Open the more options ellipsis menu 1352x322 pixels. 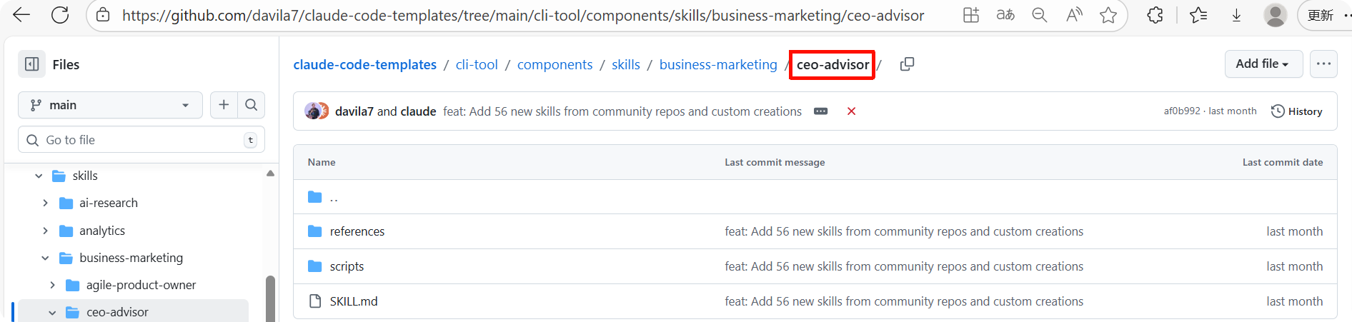click(1323, 64)
